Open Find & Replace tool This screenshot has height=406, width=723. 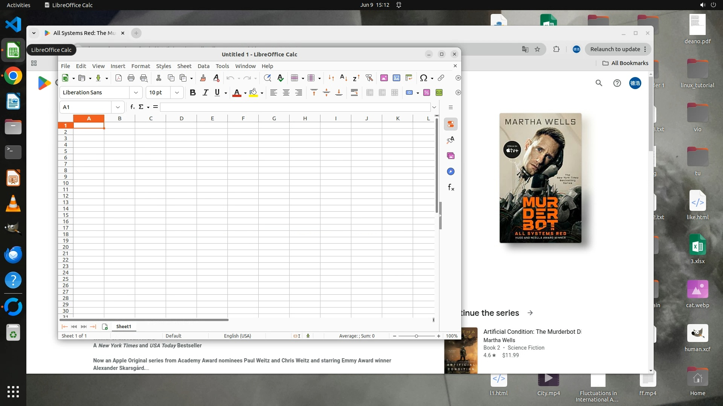[267, 78]
